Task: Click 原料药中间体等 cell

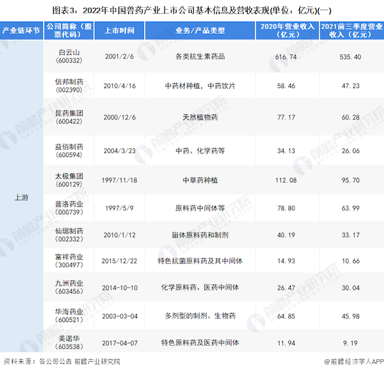Action: pos(200,208)
